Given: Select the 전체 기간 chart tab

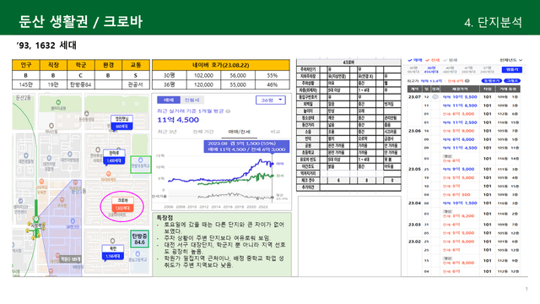Looking at the screenshot, I should click(x=203, y=132).
